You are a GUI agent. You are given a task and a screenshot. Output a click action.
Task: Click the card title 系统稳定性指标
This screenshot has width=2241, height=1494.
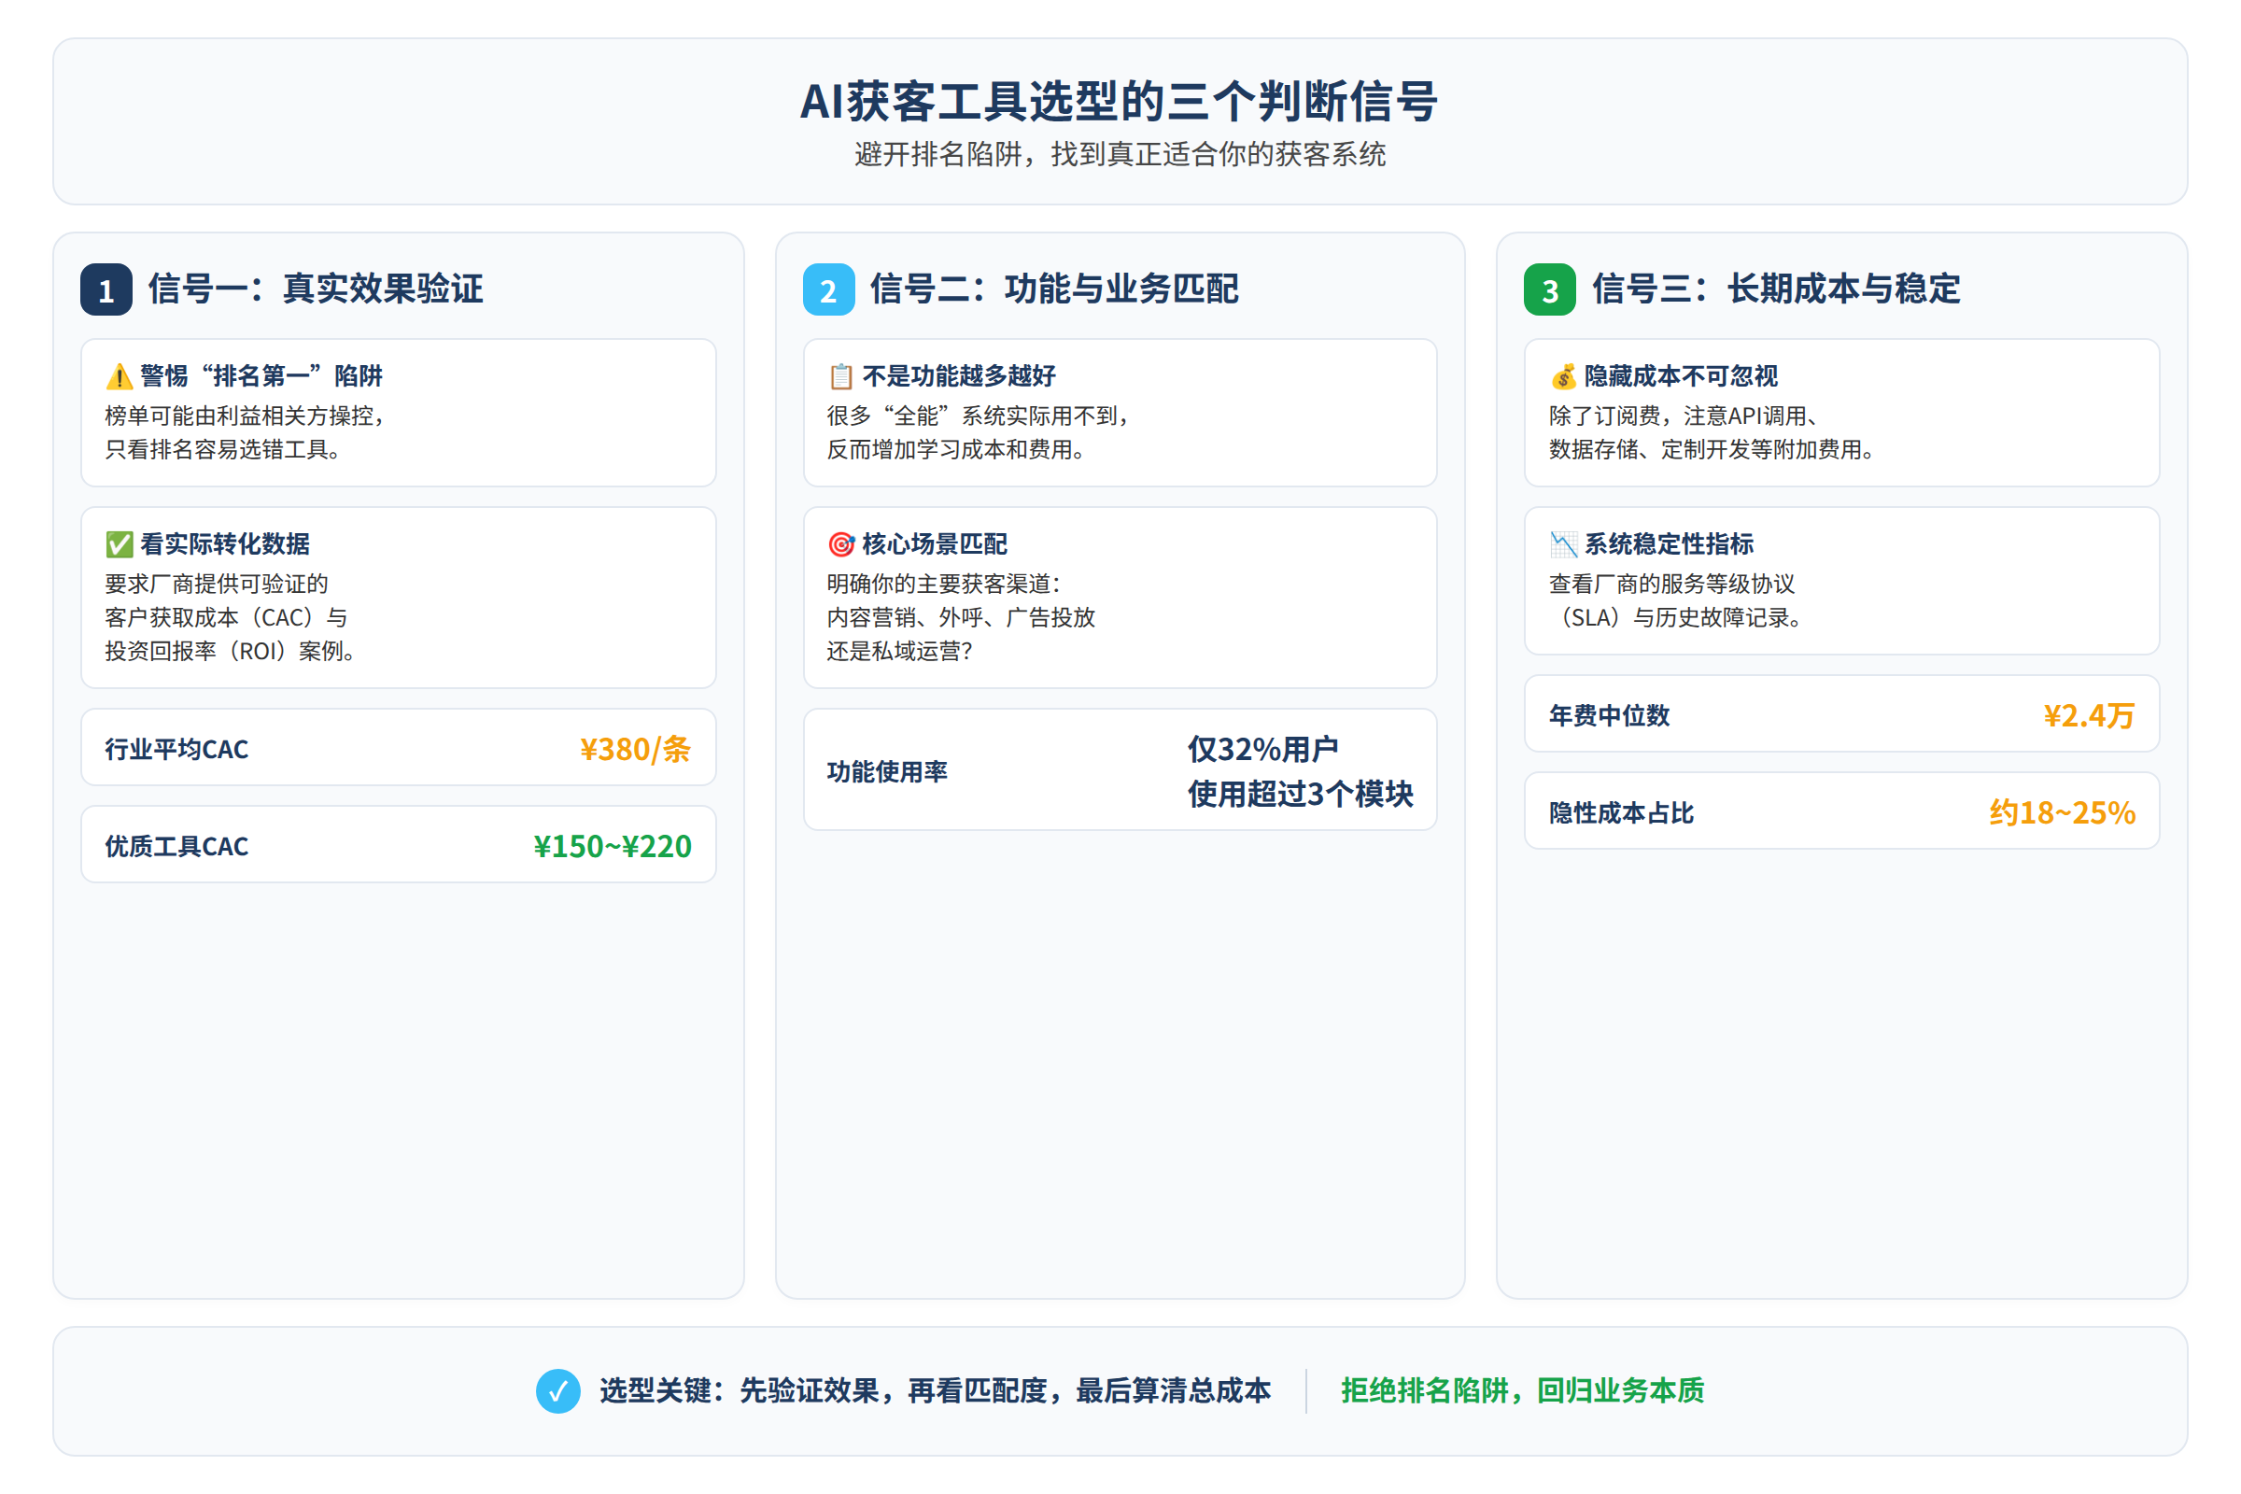click(1670, 544)
